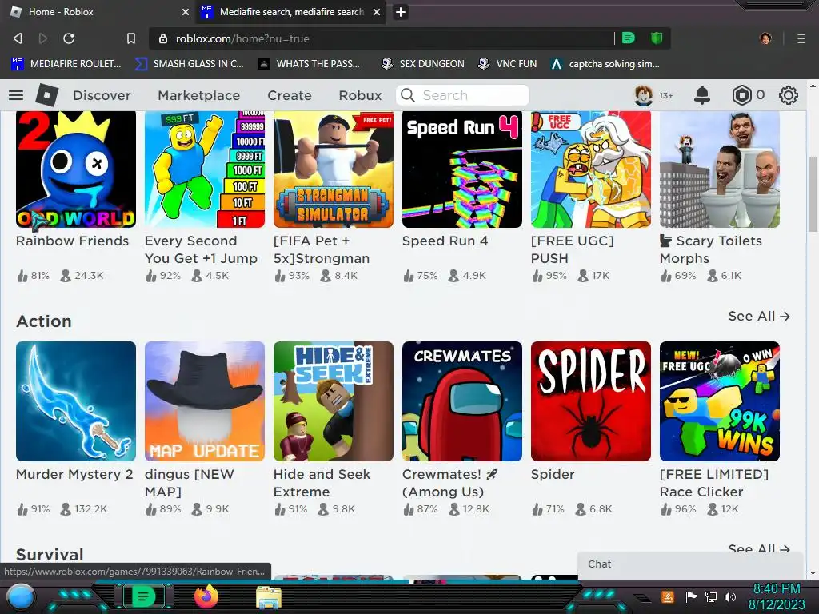The width and height of the screenshot is (819, 614).
Task: Open Scary Toilets Morphs thumbnail
Action: pyautogui.click(x=720, y=169)
